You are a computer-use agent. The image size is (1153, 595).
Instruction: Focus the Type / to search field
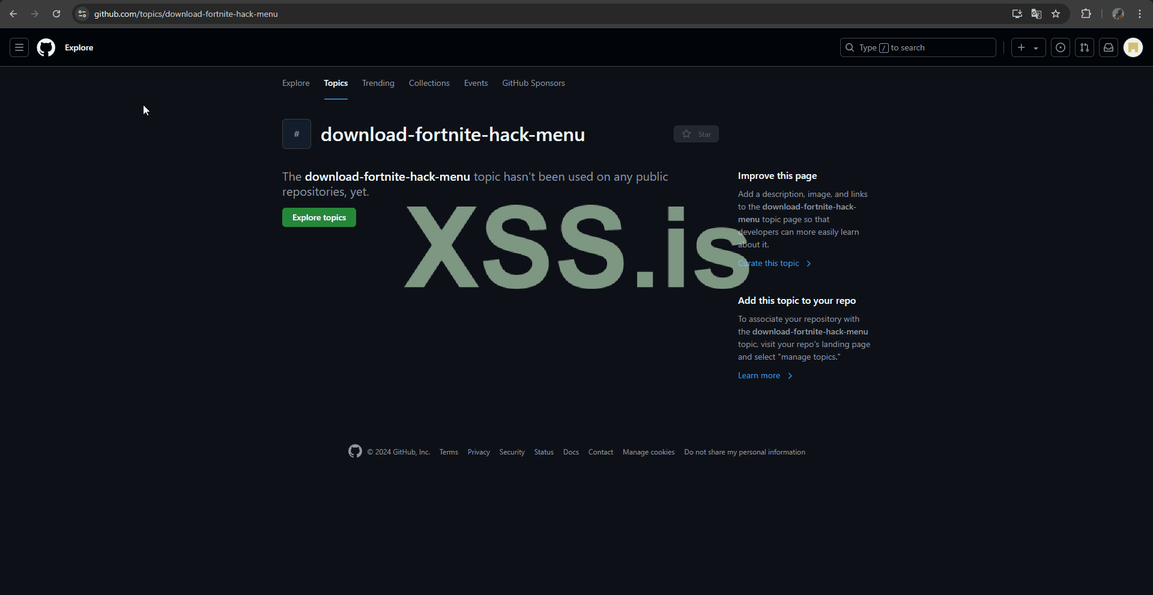coord(918,47)
